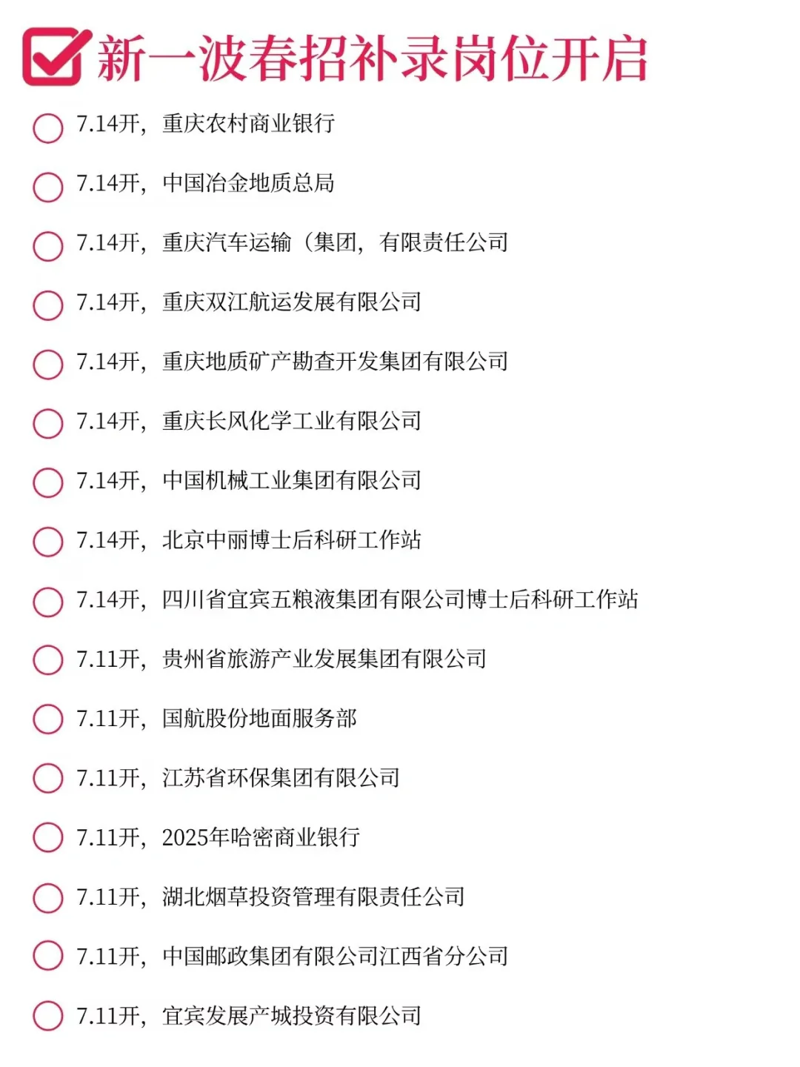Toggle circle for 中国机械工业集团有限公司
This screenshot has height=1067, width=800.
(x=48, y=482)
